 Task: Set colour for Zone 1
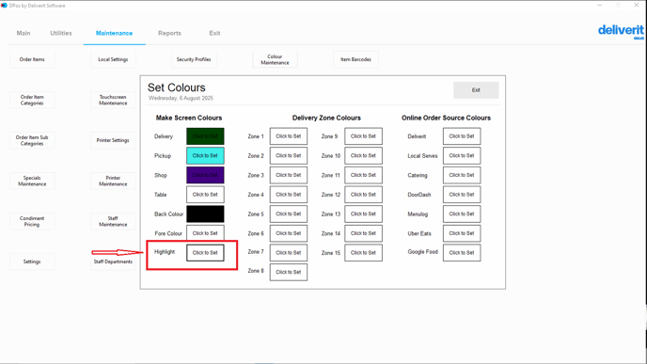289,136
